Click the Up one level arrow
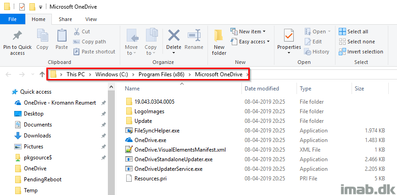The height and width of the screenshot is (195, 397). pos(42,74)
